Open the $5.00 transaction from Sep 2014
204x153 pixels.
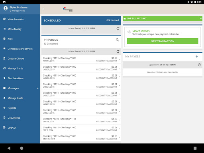[x=81, y=120]
